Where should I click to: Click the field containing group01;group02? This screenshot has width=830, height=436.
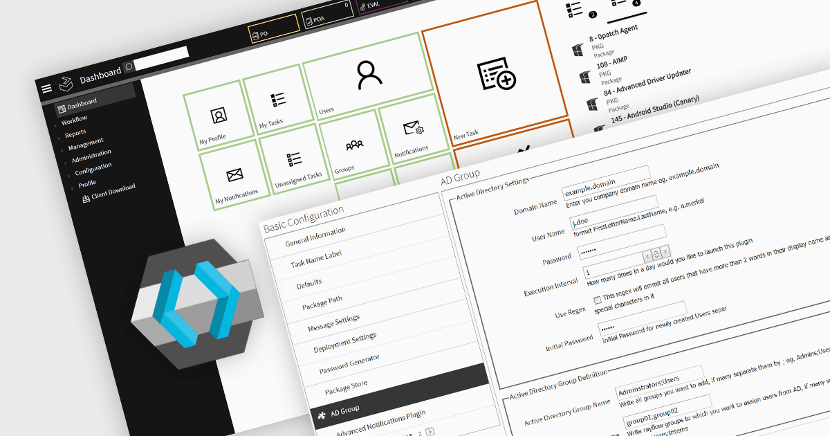(666, 411)
